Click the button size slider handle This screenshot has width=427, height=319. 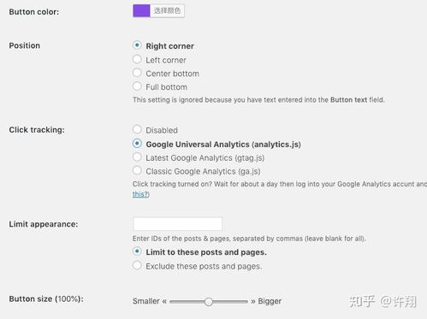pyautogui.click(x=209, y=302)
